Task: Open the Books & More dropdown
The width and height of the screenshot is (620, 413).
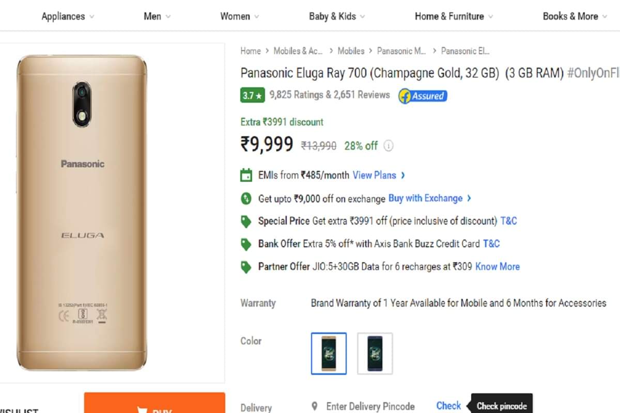Action: pos(571,16)
